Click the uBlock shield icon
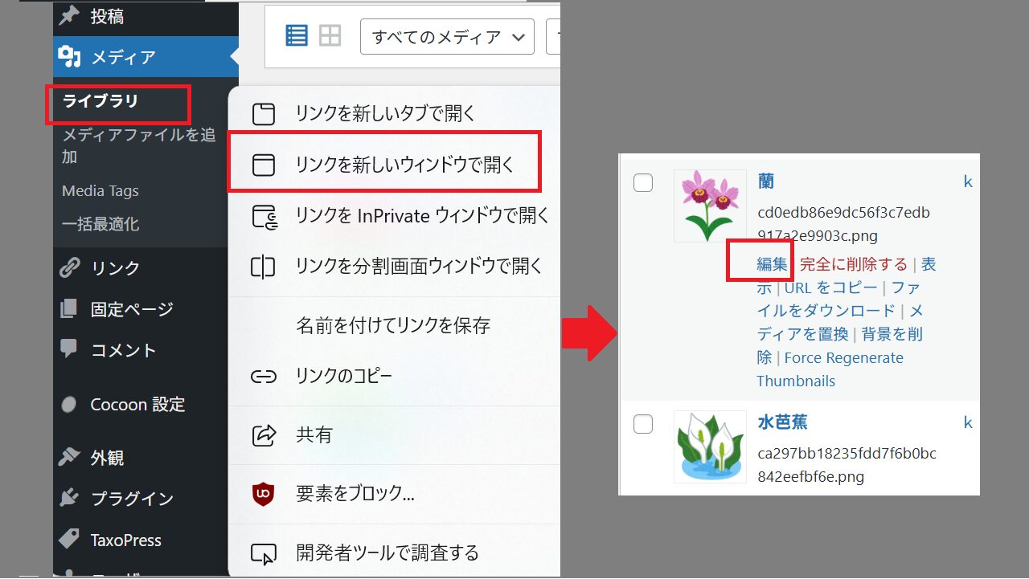 click(x=264, y=494)
